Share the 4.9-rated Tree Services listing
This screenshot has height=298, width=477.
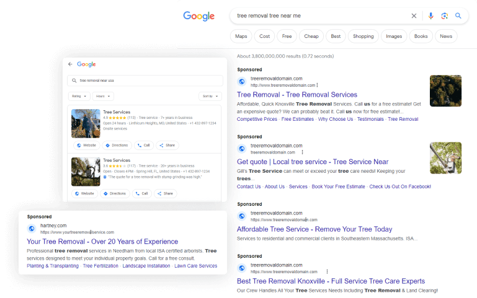pyautogui.click(x=167, y=145)
